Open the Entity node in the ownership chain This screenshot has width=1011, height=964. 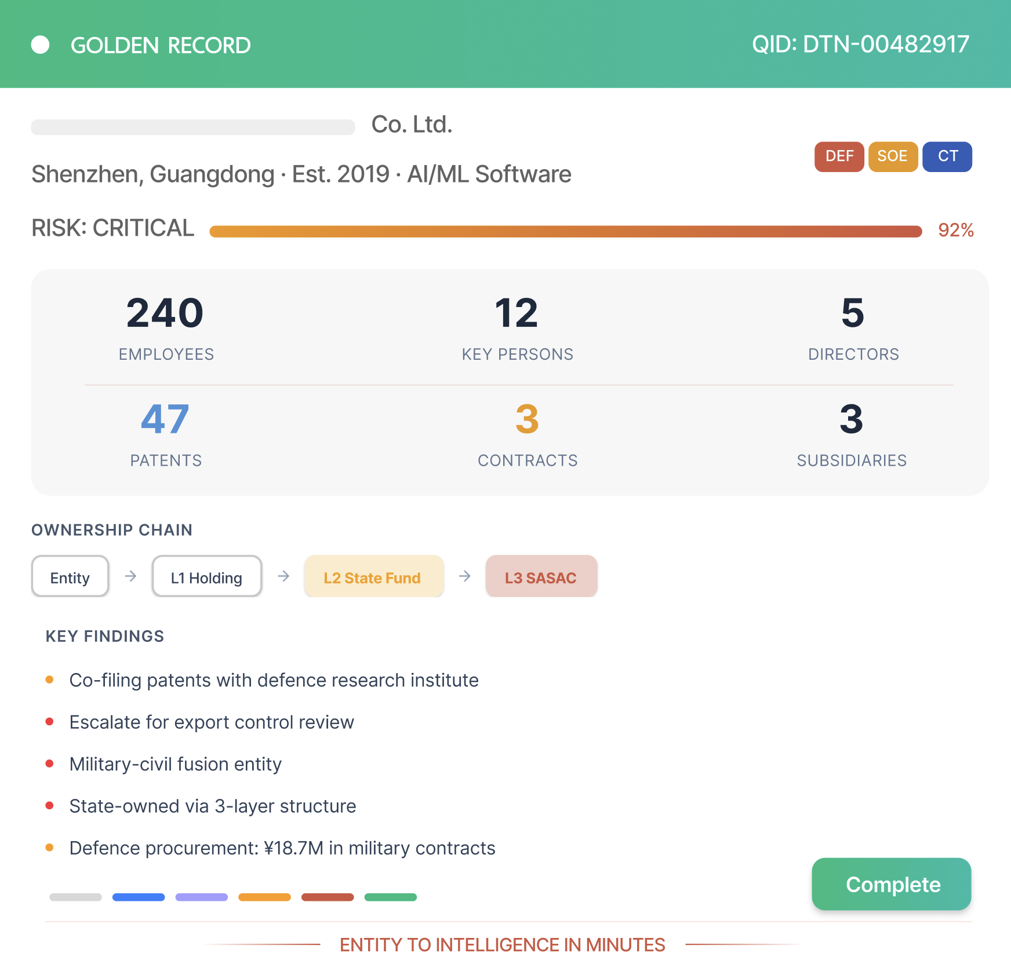pyautogui.click(x=70, y=576)
